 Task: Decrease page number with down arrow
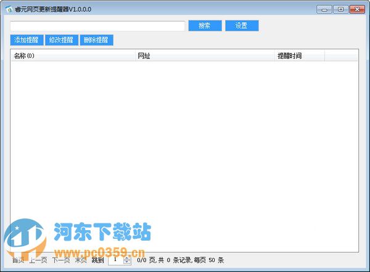pyautogui.click(x=127, y=262)
